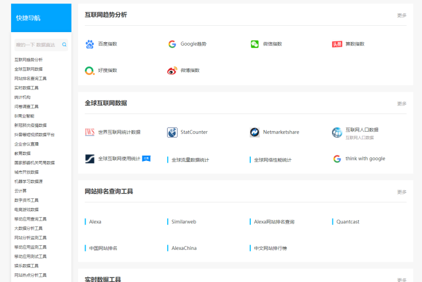Select 移动应用测试工具 in the sidebar
Viewport: 422px width, 282px height.
tap(30, 256)
